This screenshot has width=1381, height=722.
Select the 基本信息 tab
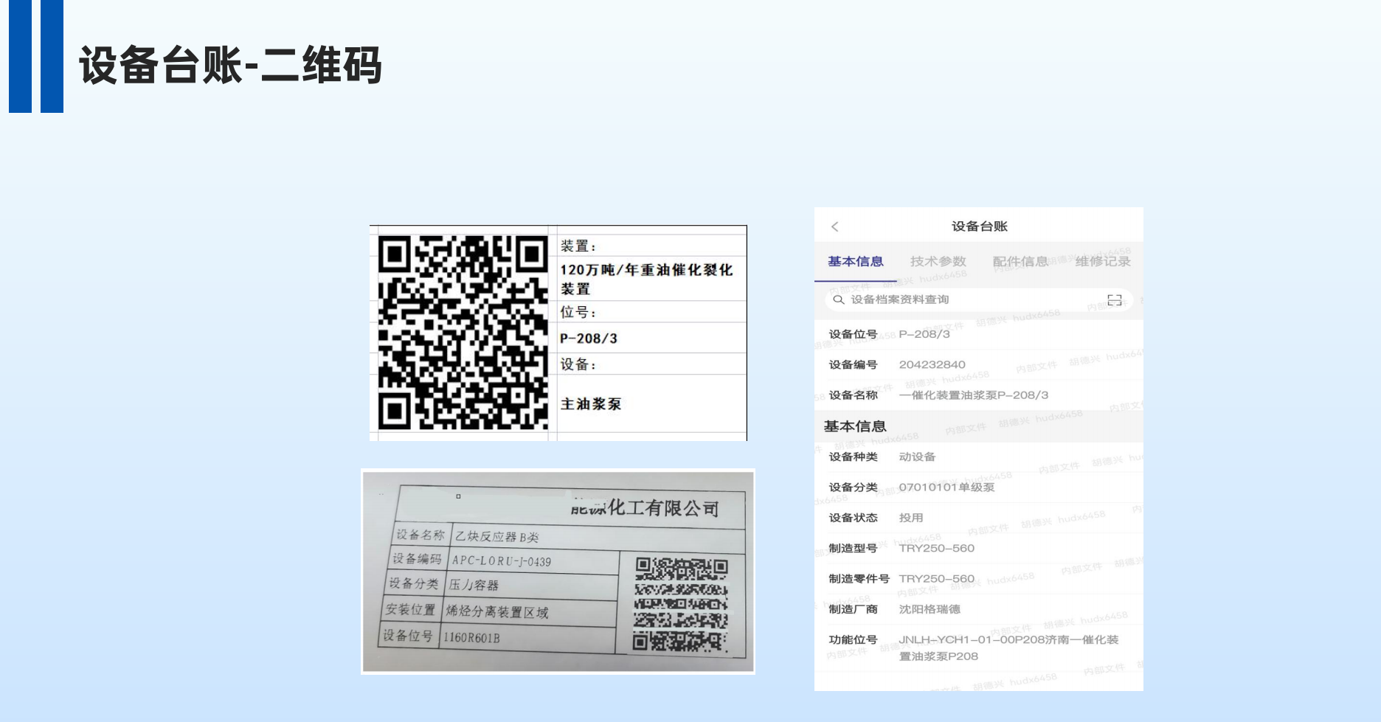click(x=856, y=262)
